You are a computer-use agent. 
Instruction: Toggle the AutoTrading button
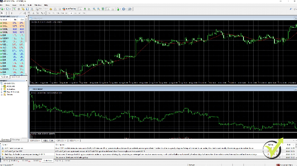69,9
